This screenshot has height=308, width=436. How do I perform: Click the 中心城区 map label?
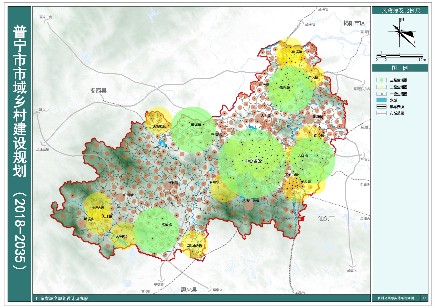click(253, 161)
